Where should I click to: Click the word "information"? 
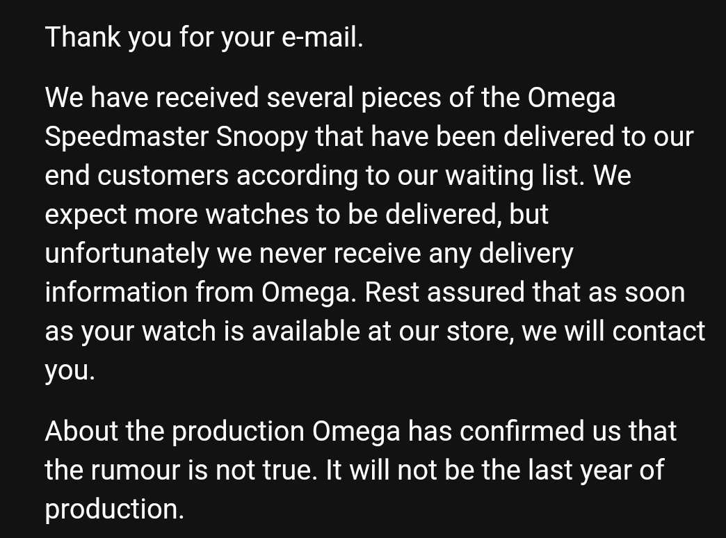(115, 293)
